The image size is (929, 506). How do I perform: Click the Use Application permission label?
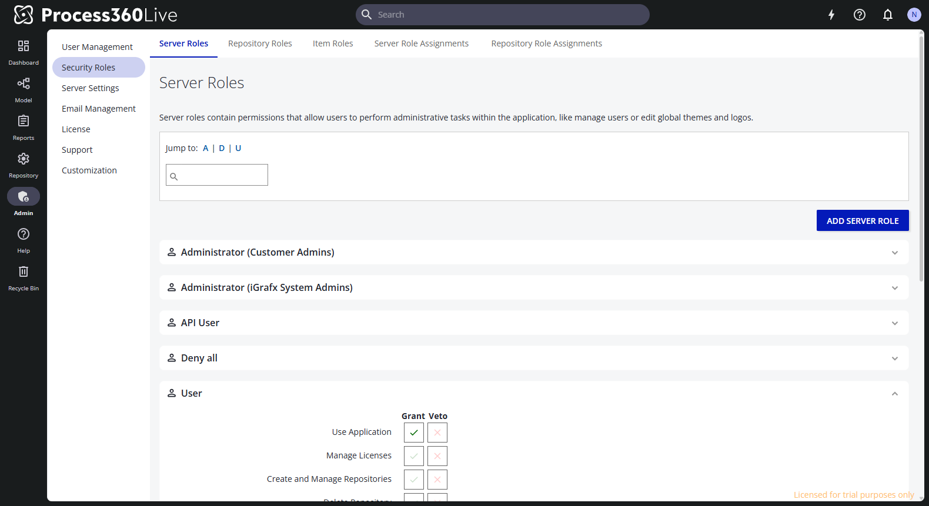click(362, 432)
